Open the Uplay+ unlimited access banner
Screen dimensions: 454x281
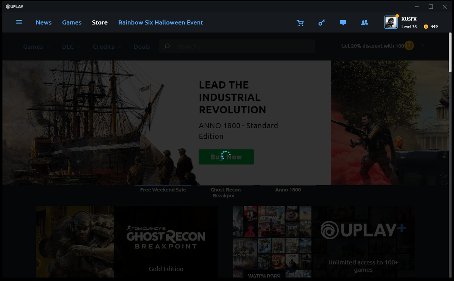click(324, 242)
